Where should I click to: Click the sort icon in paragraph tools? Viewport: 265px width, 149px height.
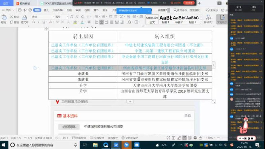click(x=128, y=17)
